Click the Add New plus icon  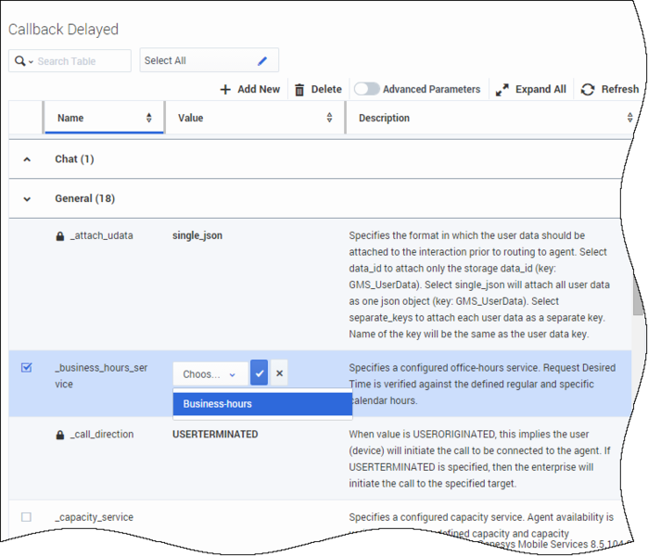click(x=225, y=90)
